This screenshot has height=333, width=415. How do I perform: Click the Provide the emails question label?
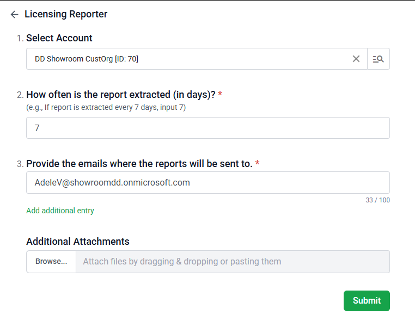point(139,164)
